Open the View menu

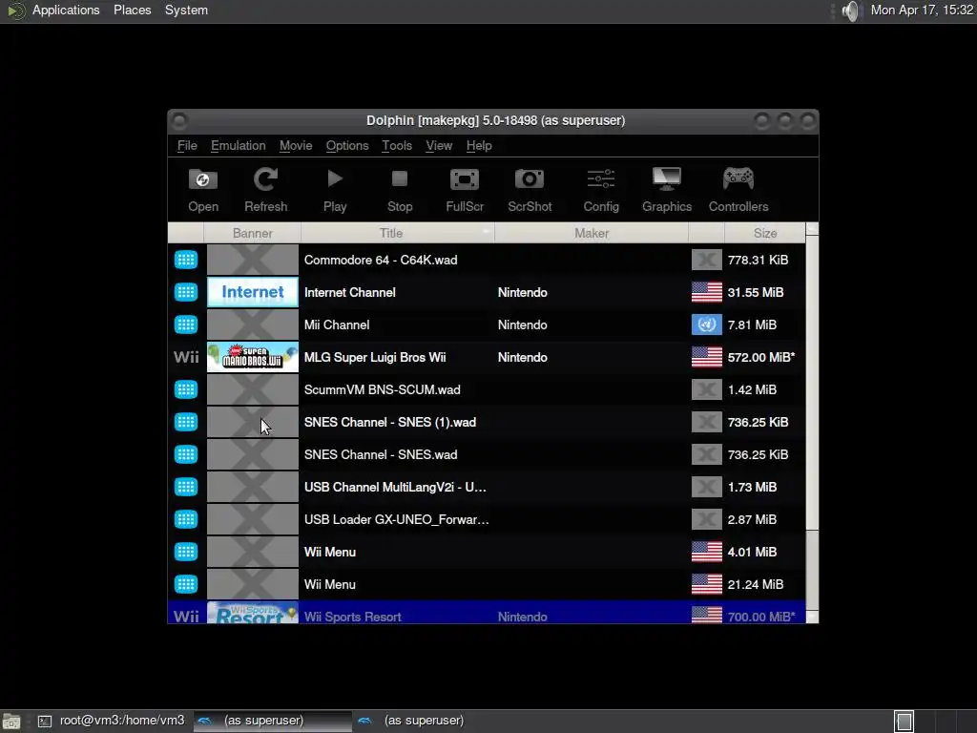click(439, 145)
